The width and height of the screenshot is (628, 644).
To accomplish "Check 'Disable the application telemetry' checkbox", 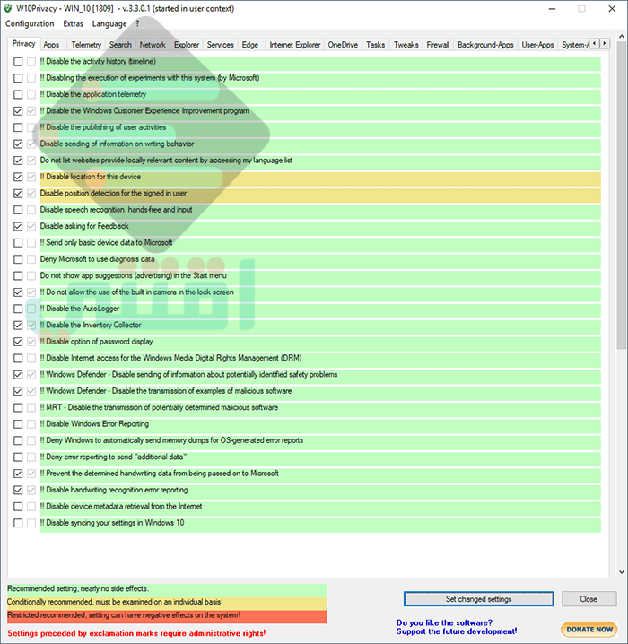I will click(18, 94).
